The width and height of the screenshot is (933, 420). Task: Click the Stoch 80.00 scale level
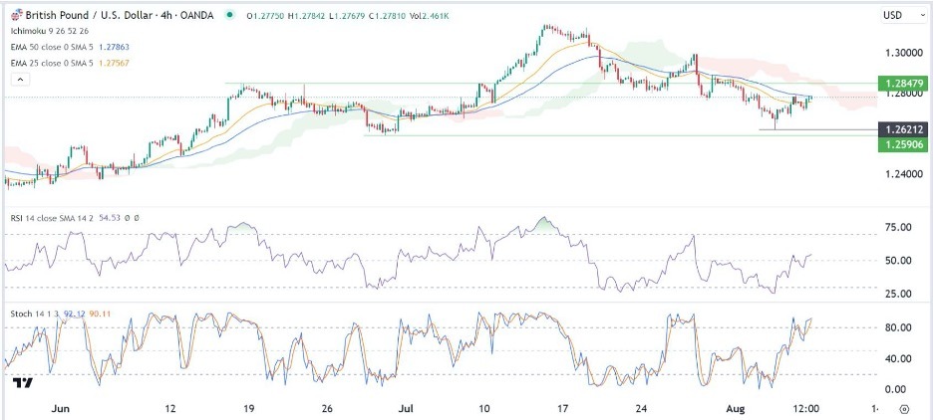pos(900,327)
